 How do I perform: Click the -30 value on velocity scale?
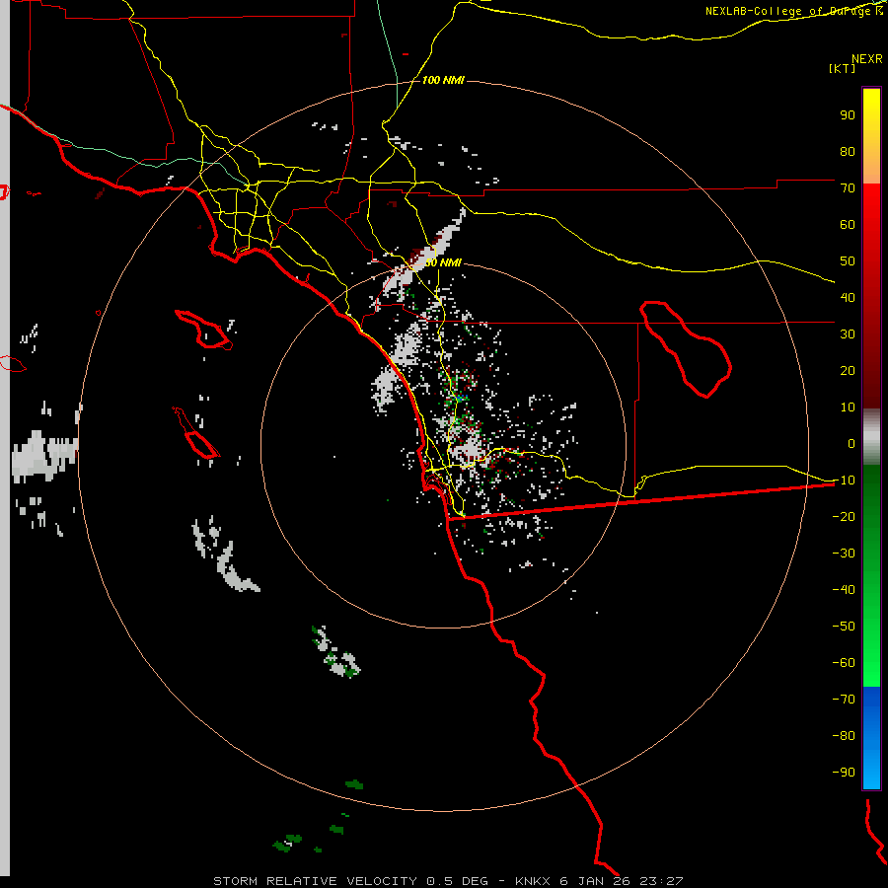point(844,554)
